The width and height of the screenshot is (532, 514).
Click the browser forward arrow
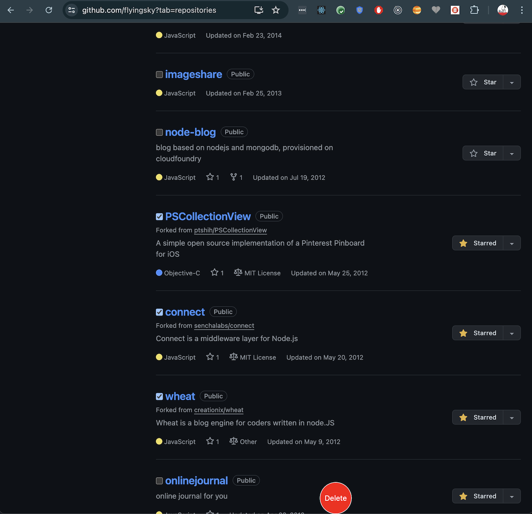coord(30,10)
